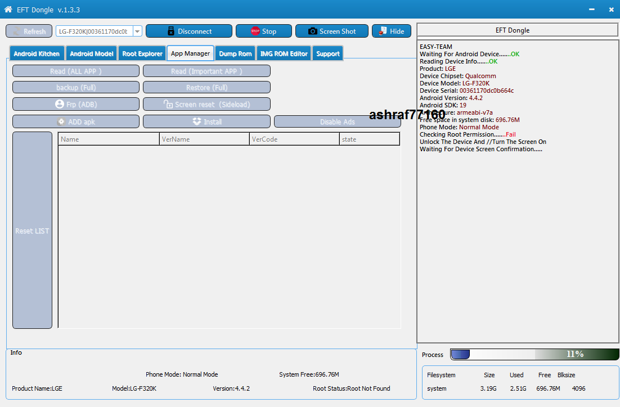Click Read (ALL APP) button
Viewport: 620px width, 407px height.
tap(76, 71)
